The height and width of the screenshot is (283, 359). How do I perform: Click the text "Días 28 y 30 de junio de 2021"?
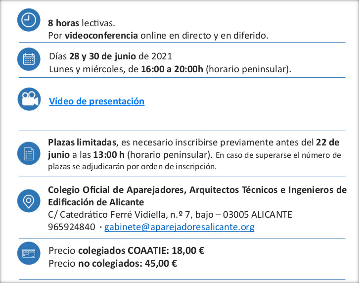tap(110, 56)
